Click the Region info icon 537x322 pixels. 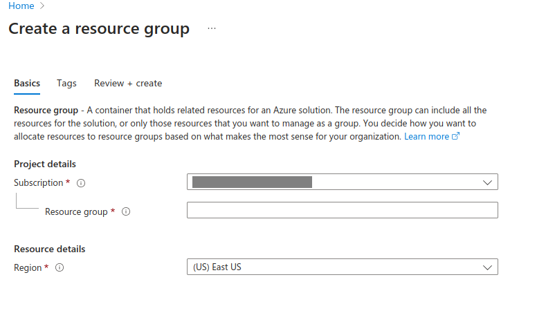tap(60, 267)
